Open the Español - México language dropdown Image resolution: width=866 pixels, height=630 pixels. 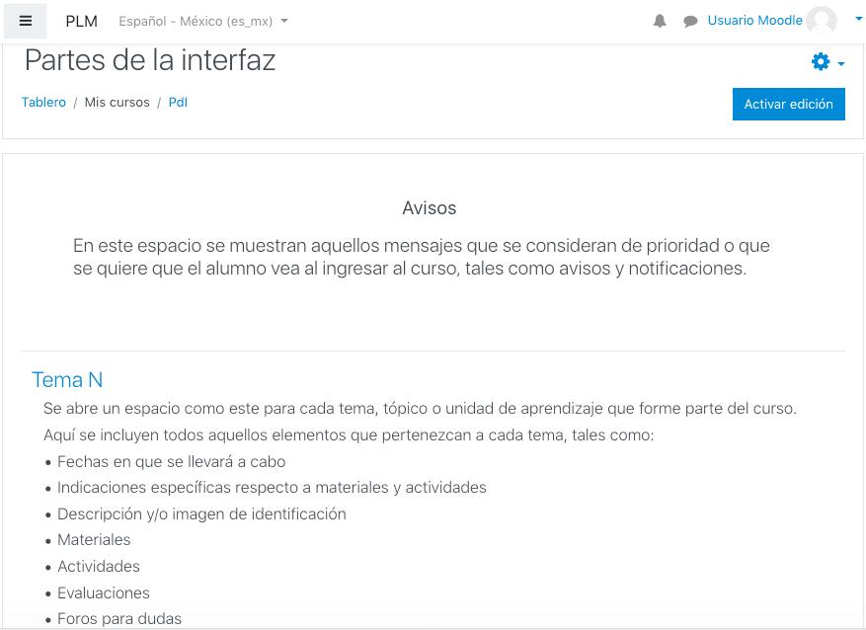(x=203, y=21)
